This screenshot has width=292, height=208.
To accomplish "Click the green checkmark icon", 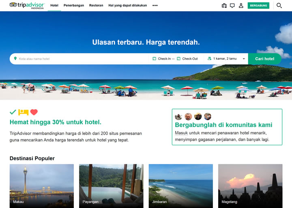I will pyautogui.click(x=13, y=112).
